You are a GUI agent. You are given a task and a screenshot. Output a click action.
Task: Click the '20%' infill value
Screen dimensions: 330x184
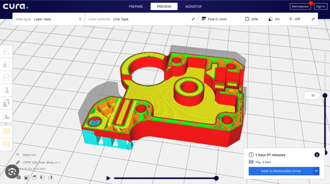coord(255,19)
